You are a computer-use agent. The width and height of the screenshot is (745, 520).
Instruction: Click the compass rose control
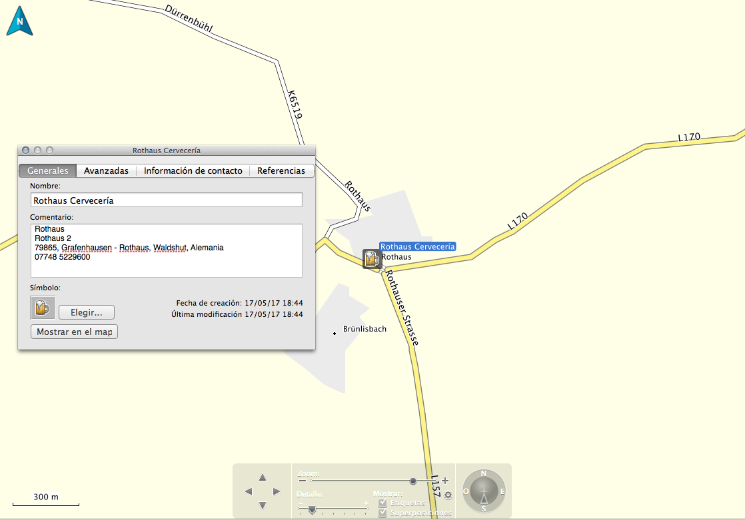click(x=484, y=491)
